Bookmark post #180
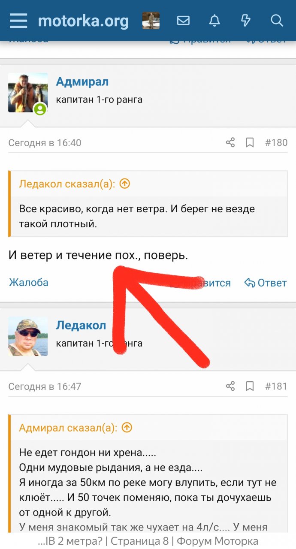 pyautogui.click(x=250, y=142)
